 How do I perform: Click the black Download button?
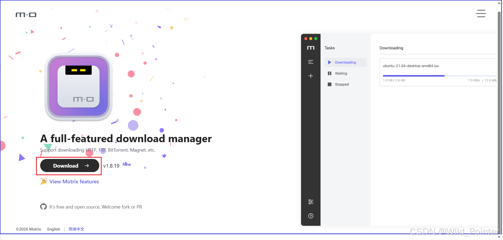70,166
